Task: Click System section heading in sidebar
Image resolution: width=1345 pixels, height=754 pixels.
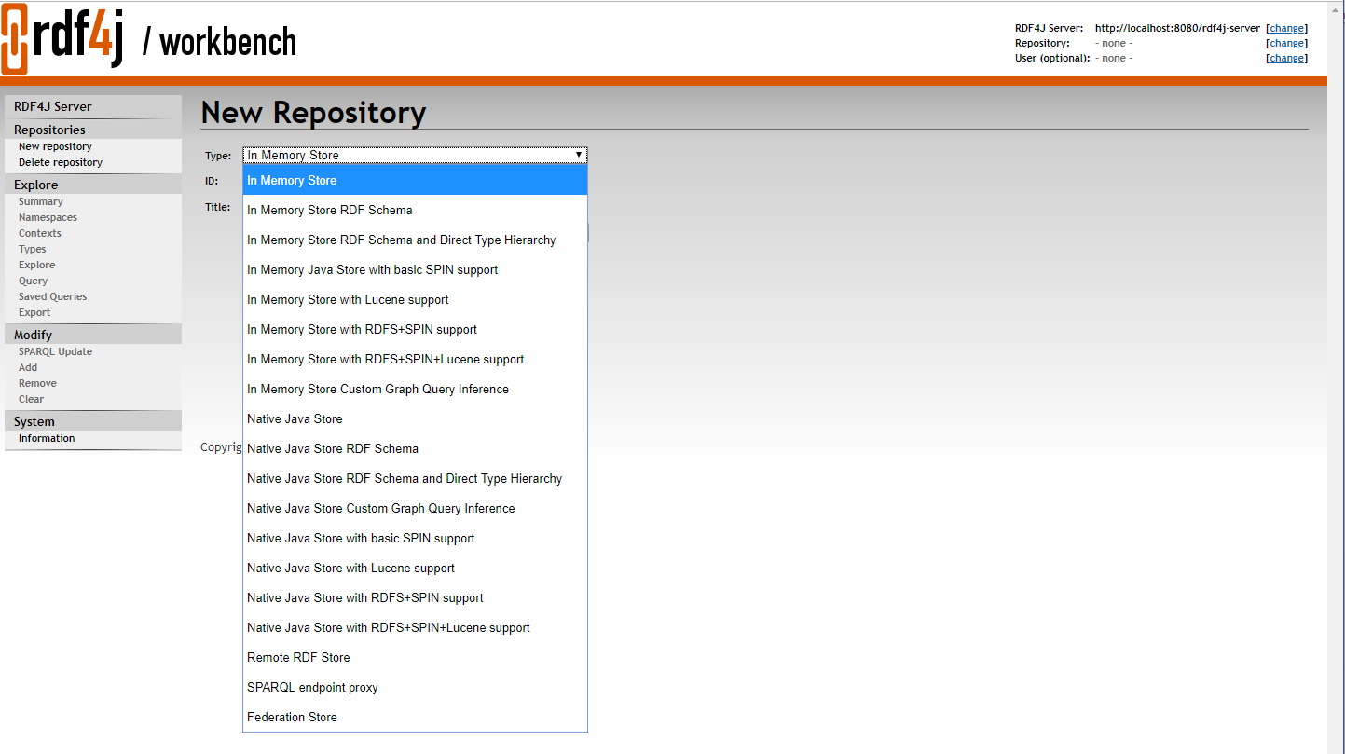Action: (34, 421)
